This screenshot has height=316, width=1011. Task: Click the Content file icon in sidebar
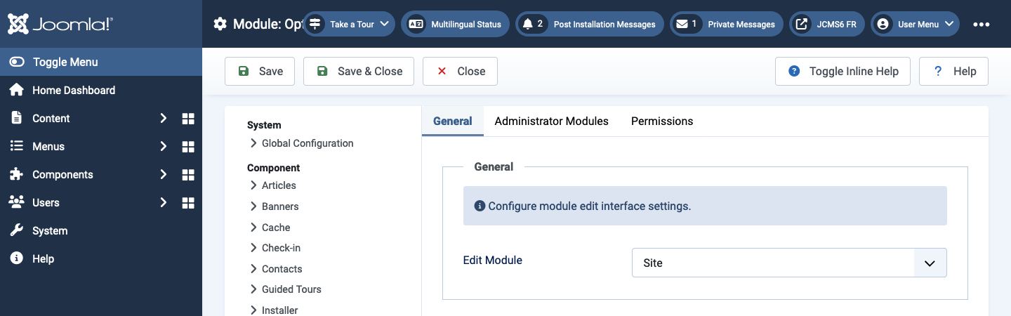17,118
